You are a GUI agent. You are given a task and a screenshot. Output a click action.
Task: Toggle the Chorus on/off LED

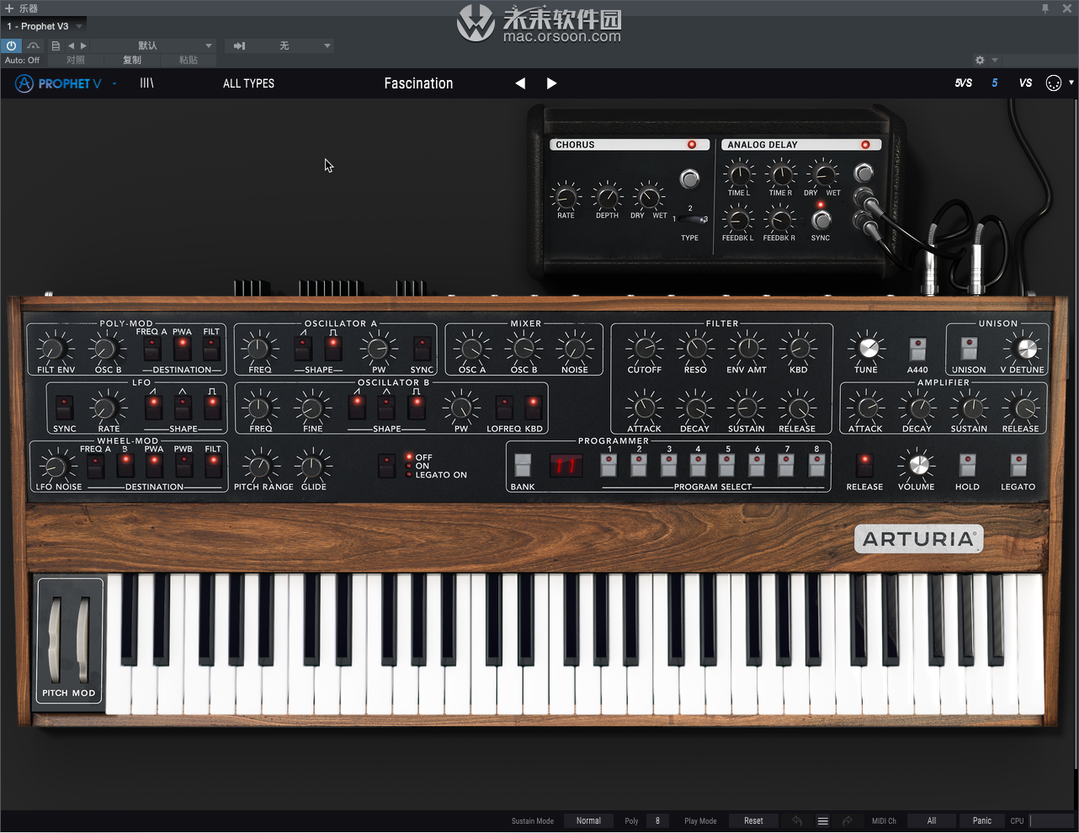pos(692,145)
